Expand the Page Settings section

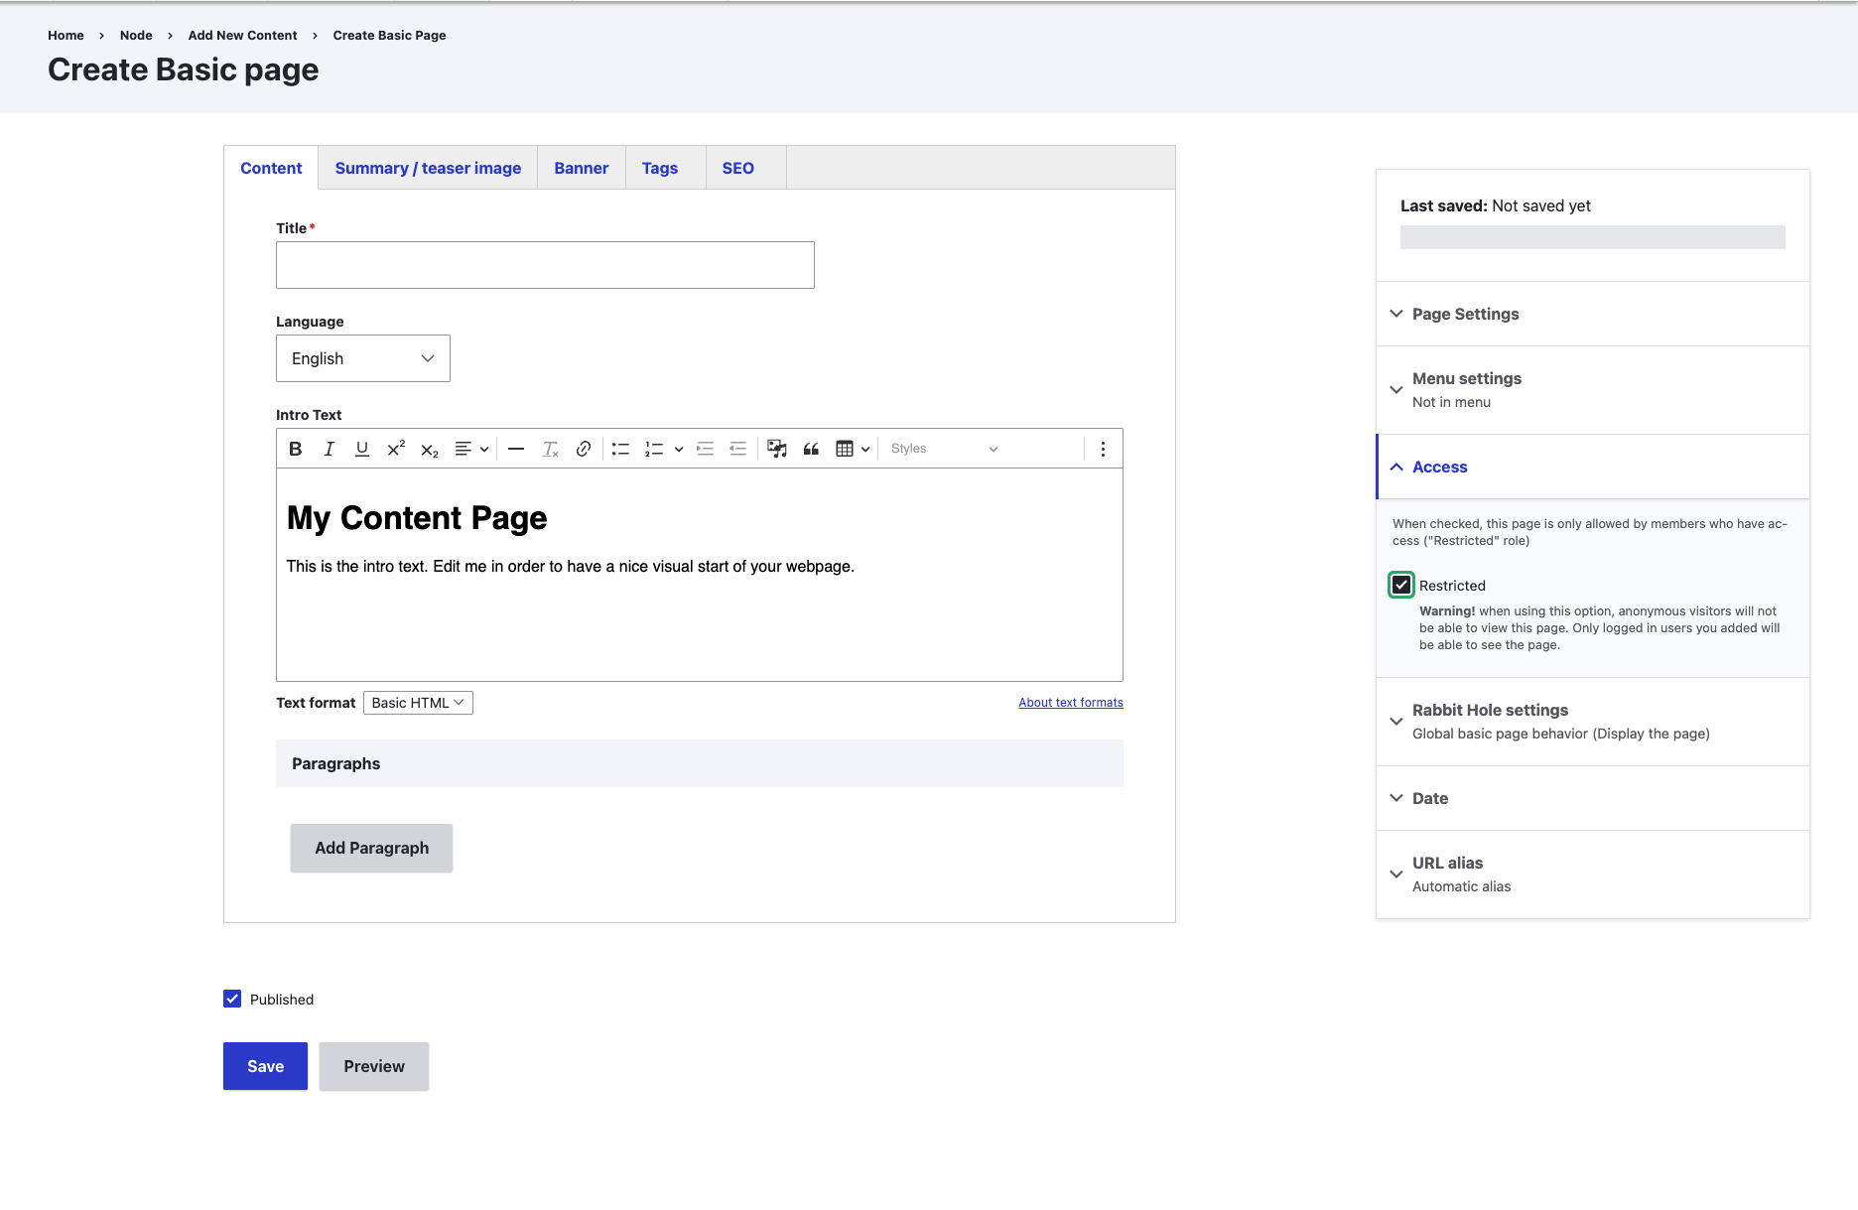tap(1592, 314)
